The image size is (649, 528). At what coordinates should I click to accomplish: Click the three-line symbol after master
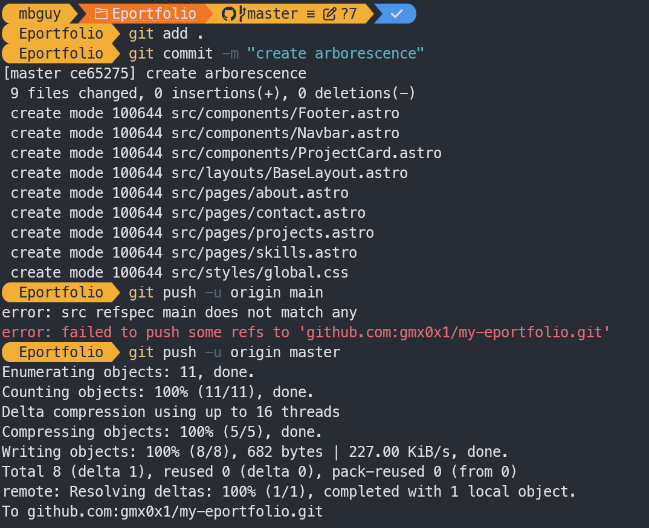[x=311, y=14]
